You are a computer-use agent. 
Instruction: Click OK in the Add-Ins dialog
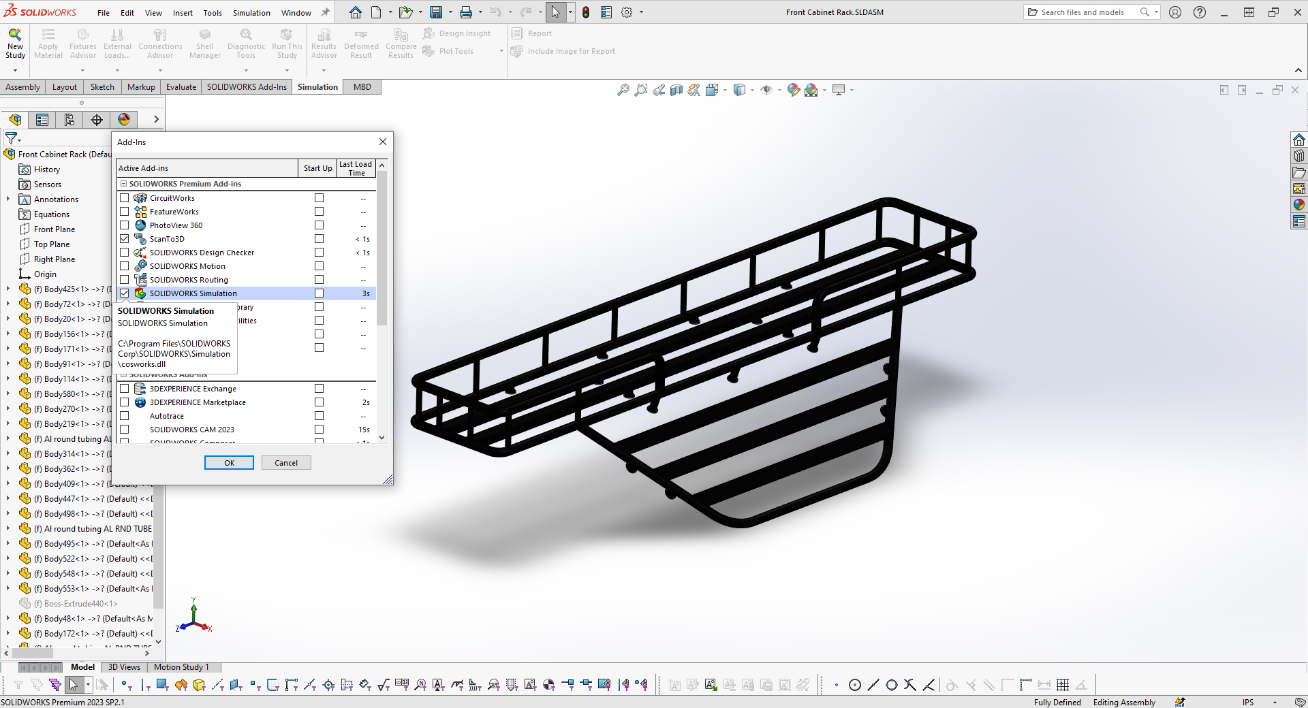click(228, 462)
